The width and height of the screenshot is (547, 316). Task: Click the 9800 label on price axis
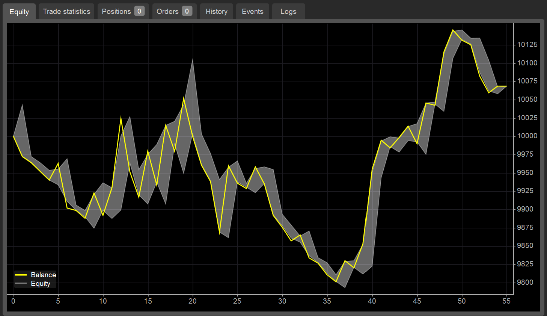point(525,283)
